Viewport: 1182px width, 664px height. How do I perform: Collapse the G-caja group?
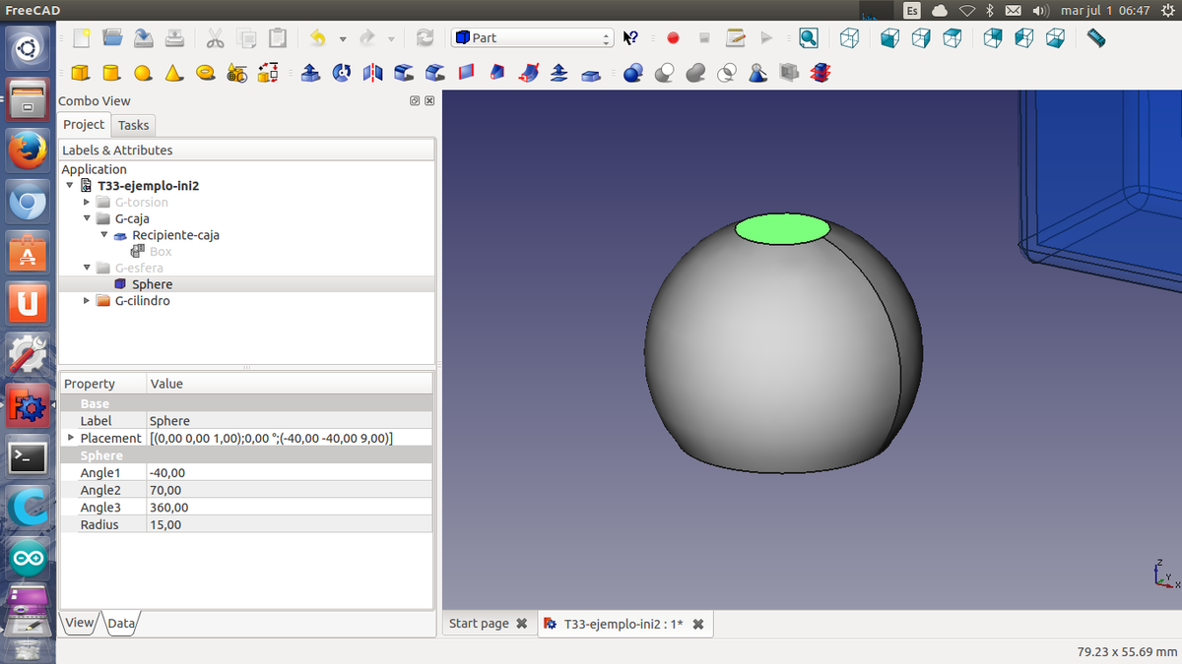(x=87, y=218)
